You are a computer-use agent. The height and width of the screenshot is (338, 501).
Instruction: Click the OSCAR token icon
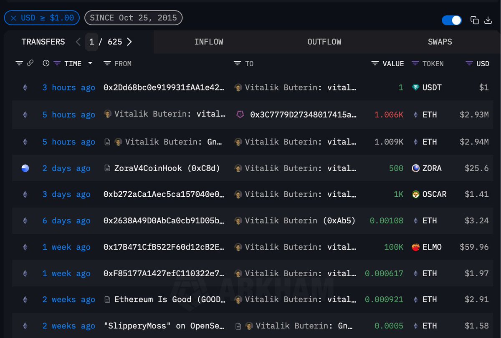415,194
